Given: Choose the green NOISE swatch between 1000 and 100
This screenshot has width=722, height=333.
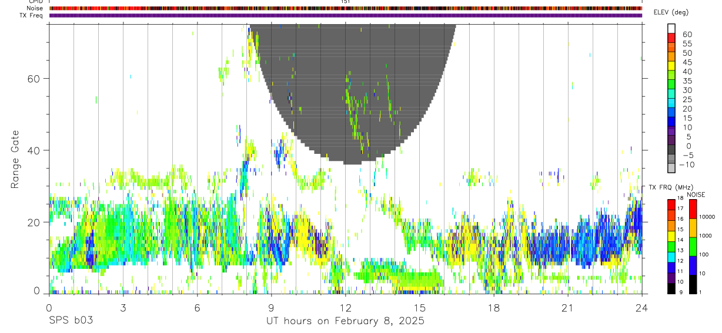Looking at the screenshot, I should click(693, 247).
